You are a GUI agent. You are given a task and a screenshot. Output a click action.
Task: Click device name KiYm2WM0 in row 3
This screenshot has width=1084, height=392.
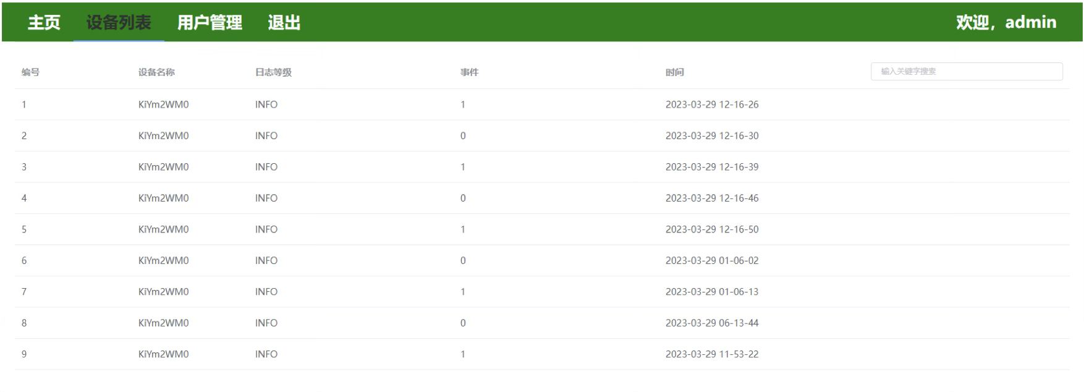pos(163,167)
